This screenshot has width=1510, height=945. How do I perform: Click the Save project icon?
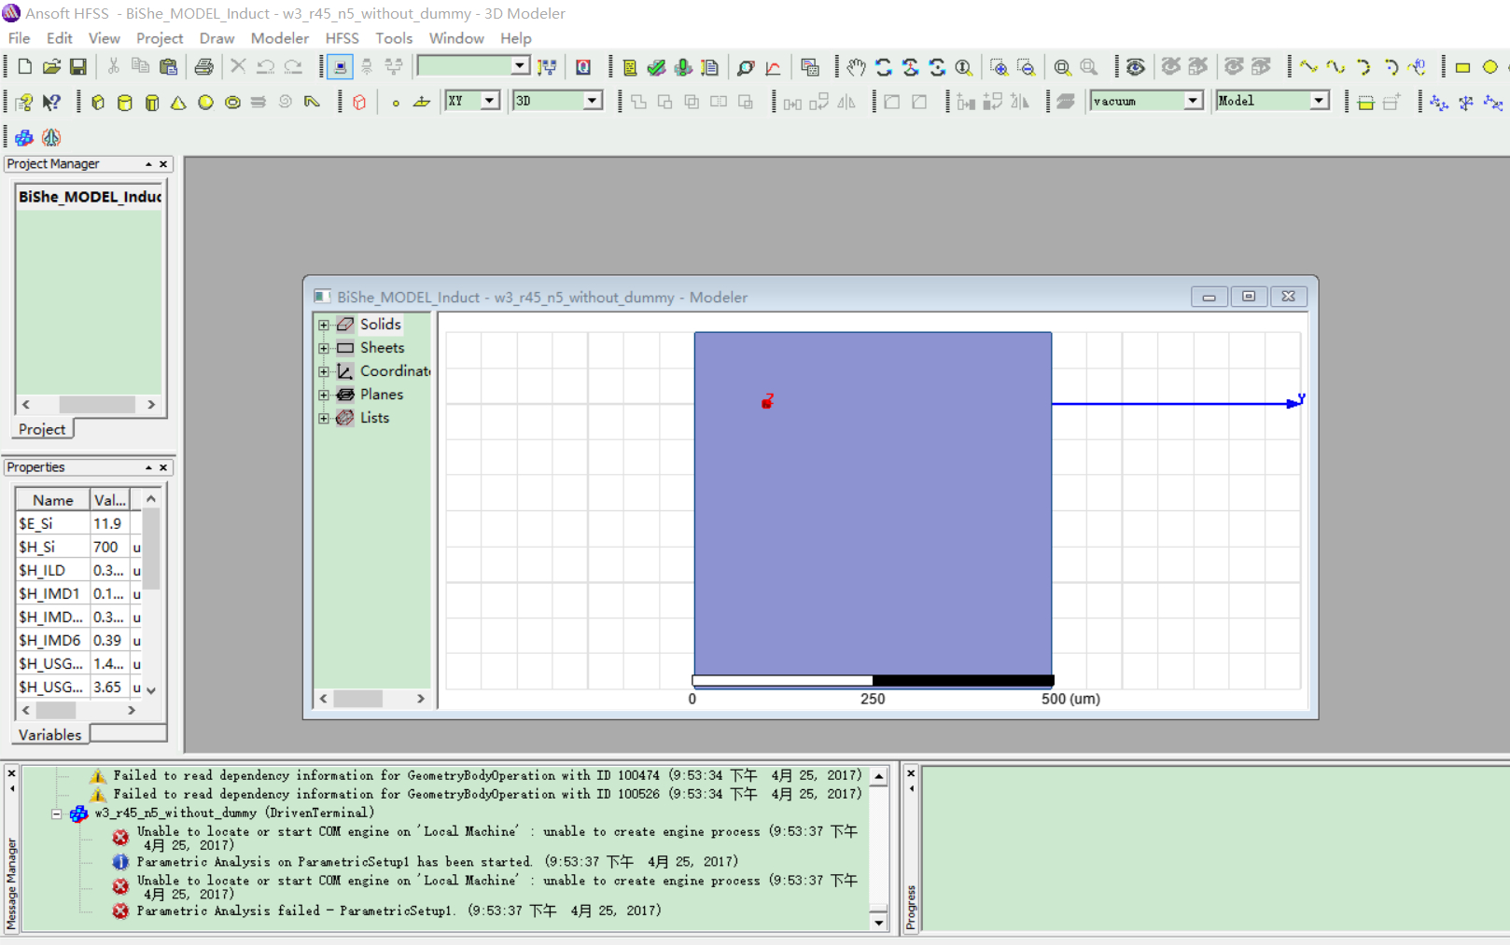[x=78, y=67]
